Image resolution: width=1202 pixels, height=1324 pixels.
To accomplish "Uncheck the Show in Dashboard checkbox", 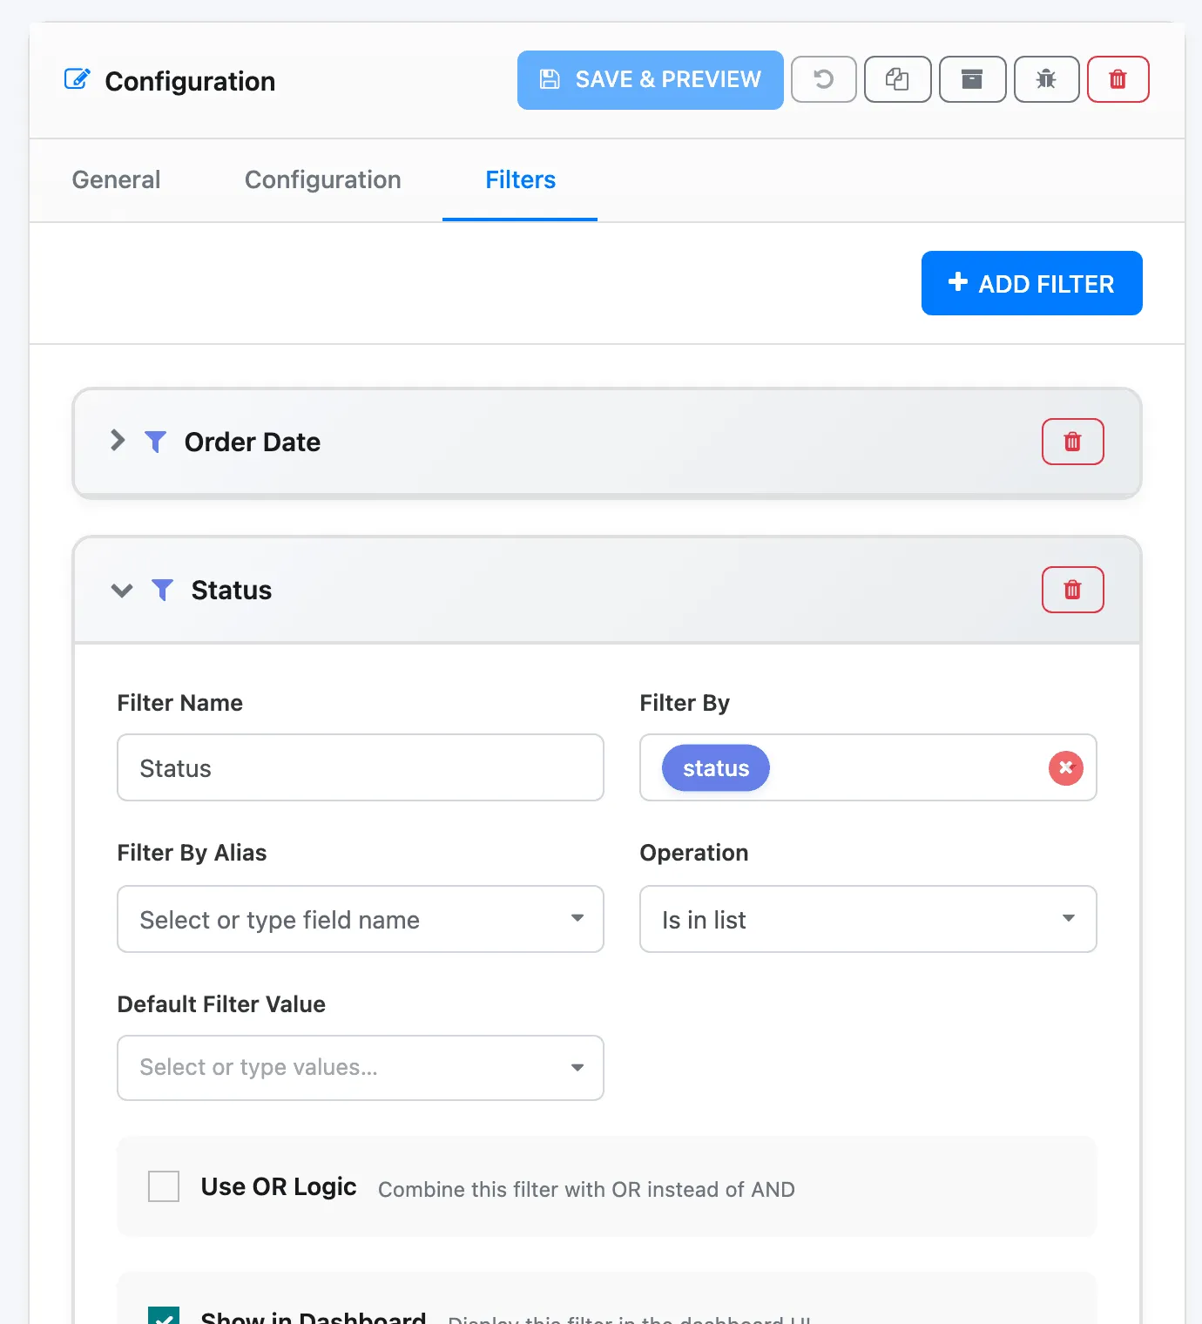I will click(x=164, y=1317).
